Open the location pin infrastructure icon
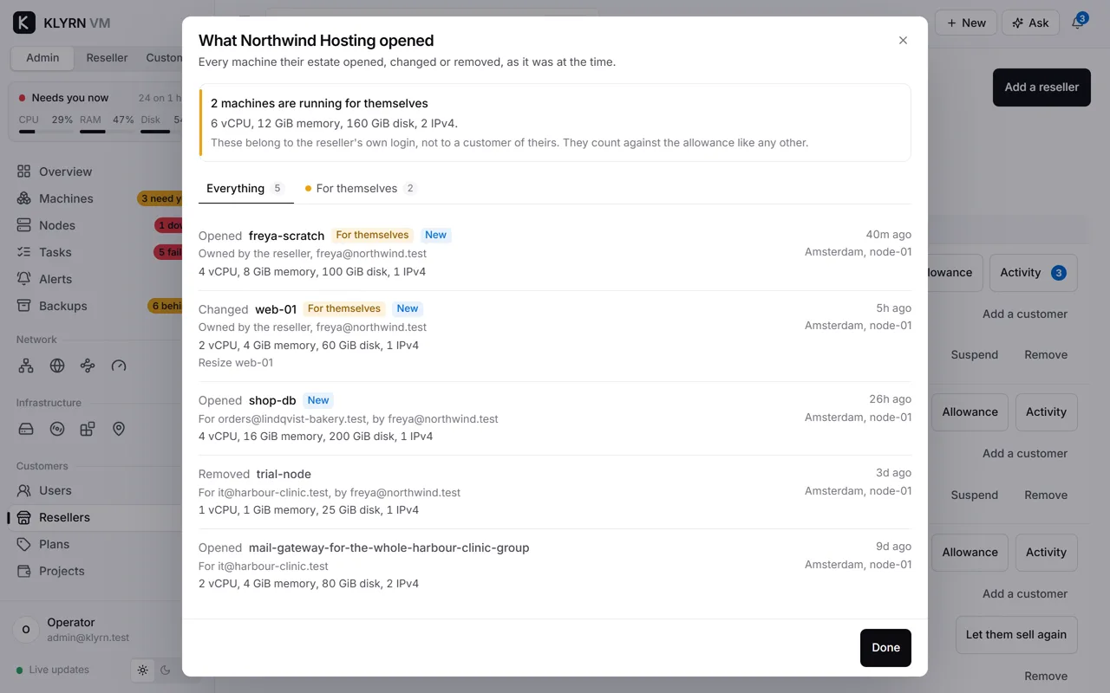This screenshot has width=1110, height=693. pyautogui.click(x=119, y=429)
